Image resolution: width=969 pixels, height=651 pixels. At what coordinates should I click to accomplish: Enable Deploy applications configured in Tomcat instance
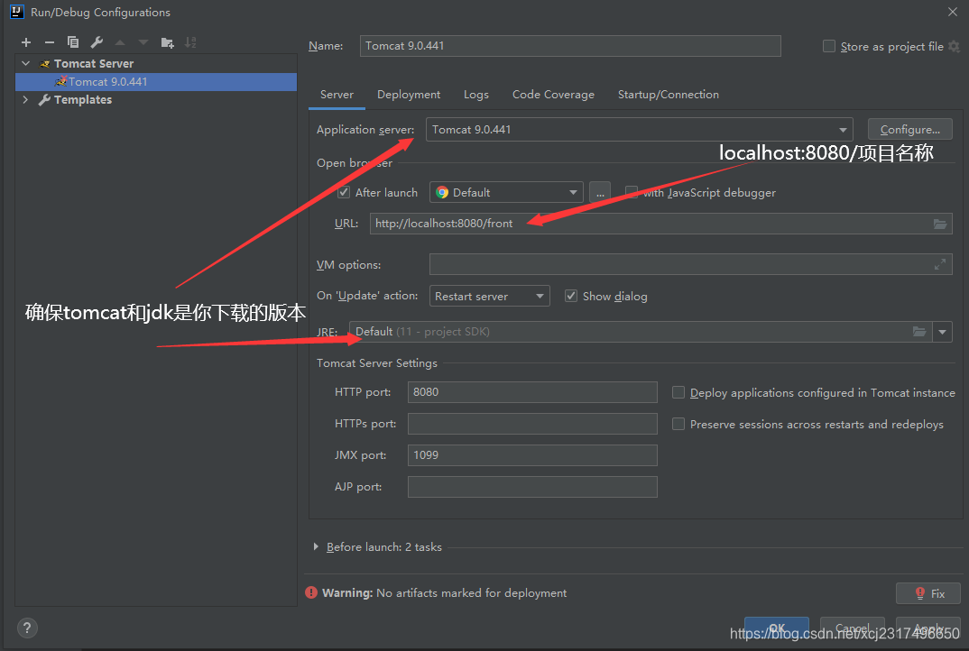[x=678, y=392]
